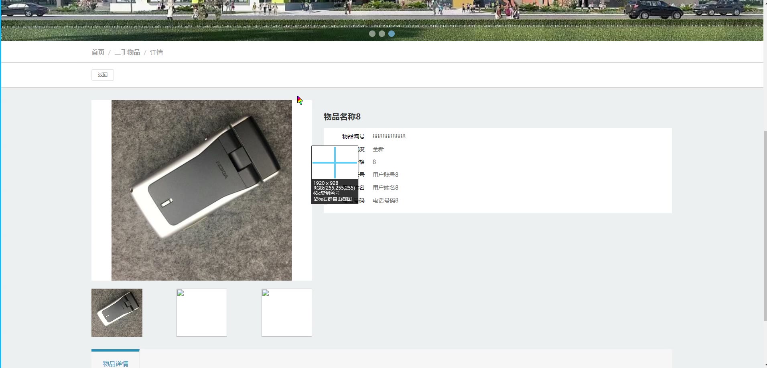Image resolution: width=767 pixels, height=368 pixels.
Task: Click the top banner campus image
Action: pyautogui.click(x=382, y=20)
